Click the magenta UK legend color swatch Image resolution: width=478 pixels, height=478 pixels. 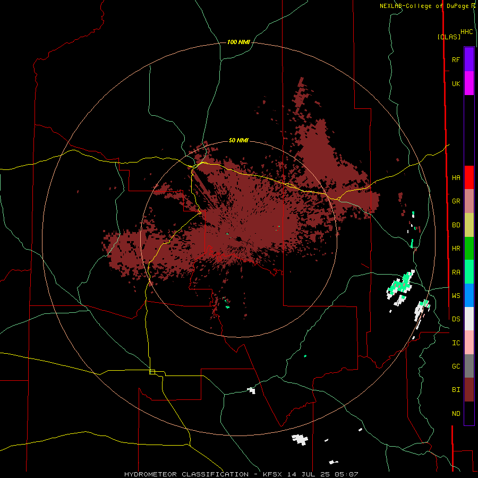[469, 83]
